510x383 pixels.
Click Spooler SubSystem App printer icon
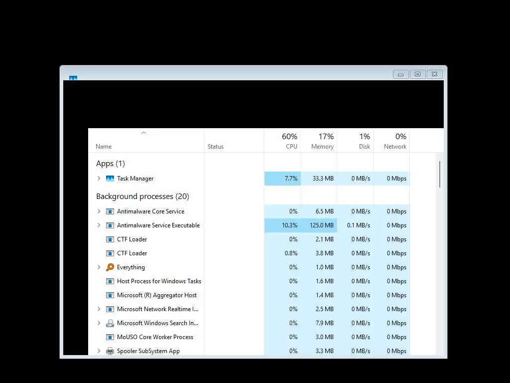click(x=110, y=351)
